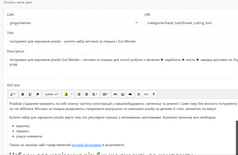This screenshot has width=238, height=155.
Task: Click paragraph starting 'Купити набір для нарізання'
Action: 112,117
